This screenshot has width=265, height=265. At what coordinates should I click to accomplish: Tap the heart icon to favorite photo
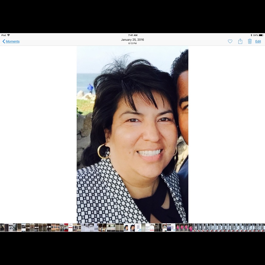[230, 41]
